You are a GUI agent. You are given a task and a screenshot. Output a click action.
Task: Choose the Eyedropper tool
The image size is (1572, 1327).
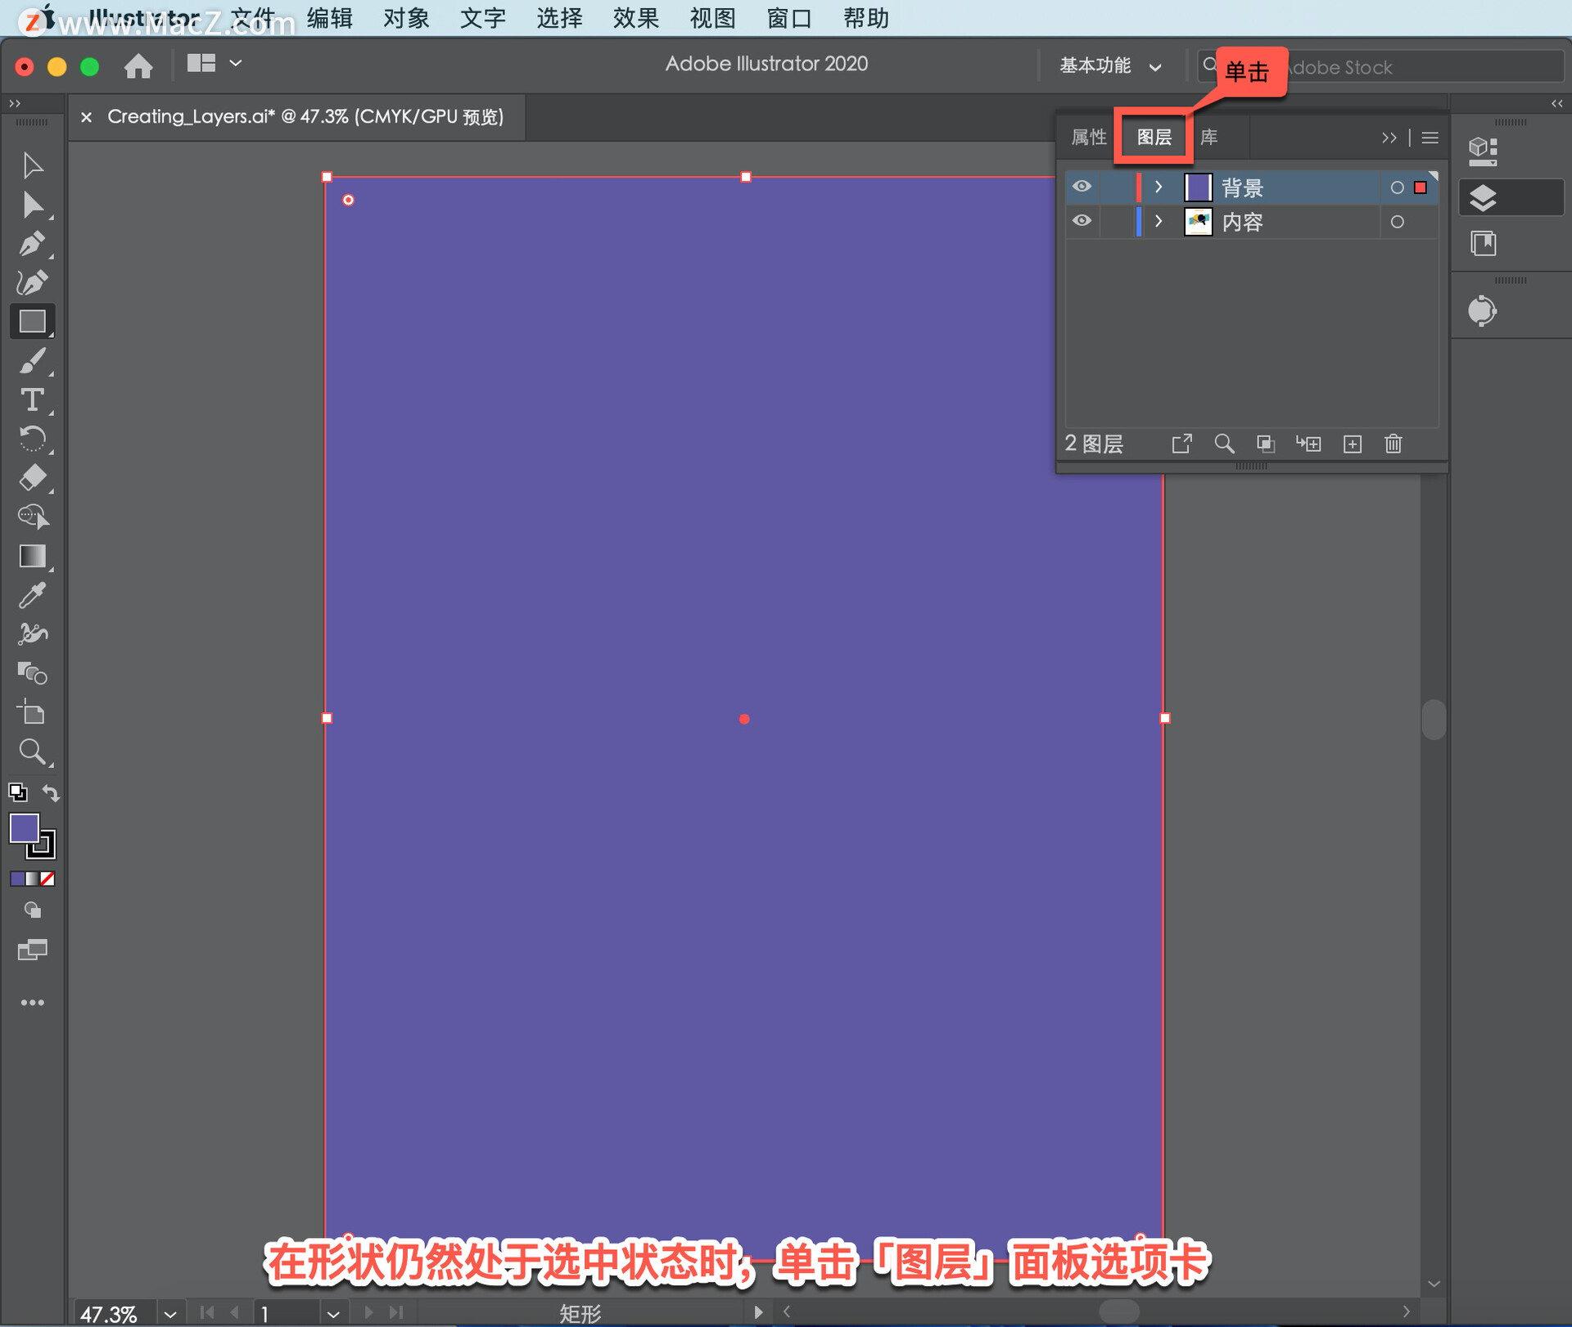click(32, 596)
